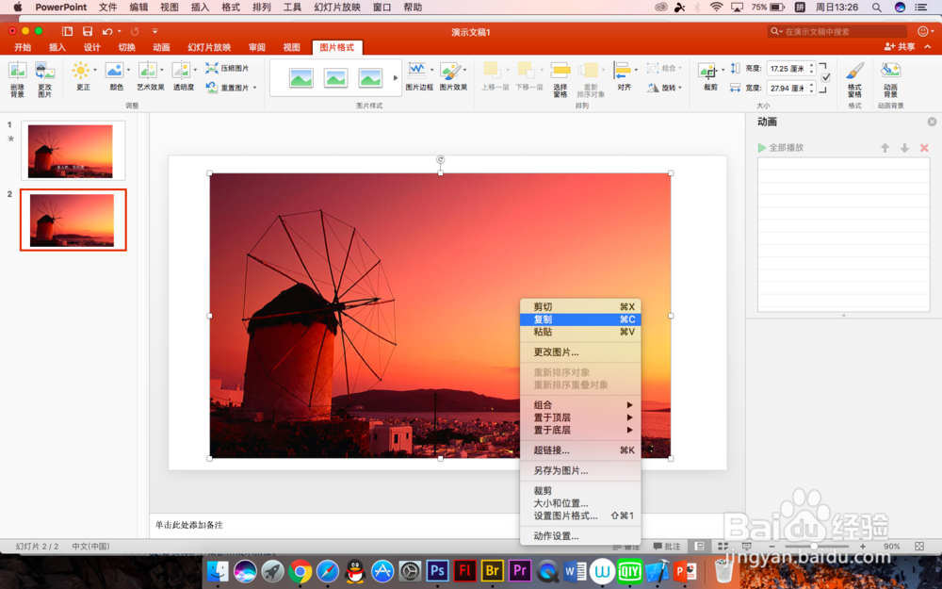942x589 pixels.
Task: Click the search field in title bar
Action: pyautogui.click(x=836, y=31)
